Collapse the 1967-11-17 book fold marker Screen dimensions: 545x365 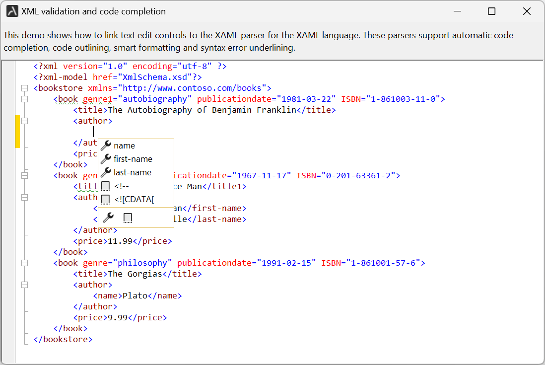[24, 176]
